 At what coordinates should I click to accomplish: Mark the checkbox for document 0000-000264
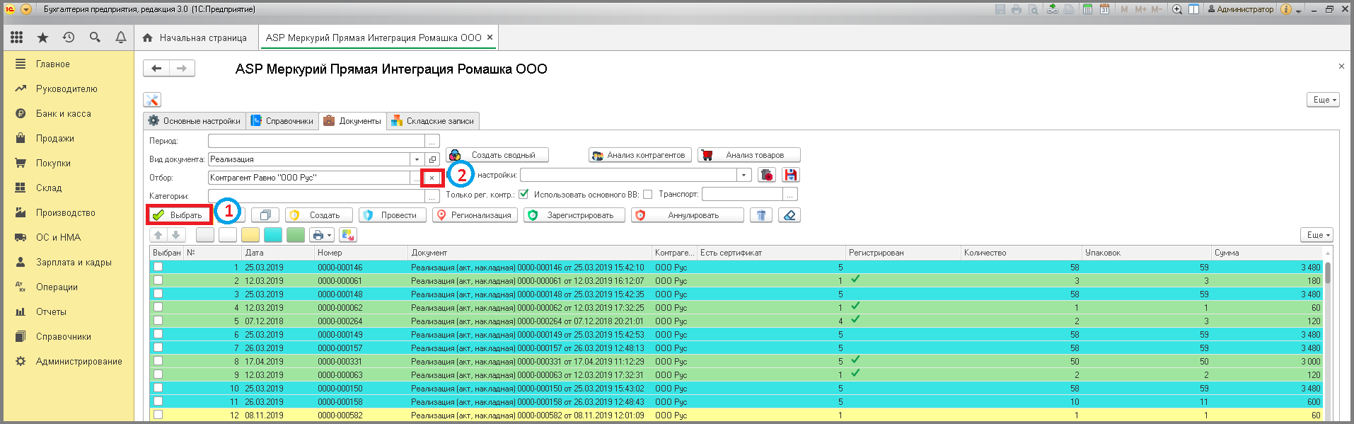(x=158, y=321)
